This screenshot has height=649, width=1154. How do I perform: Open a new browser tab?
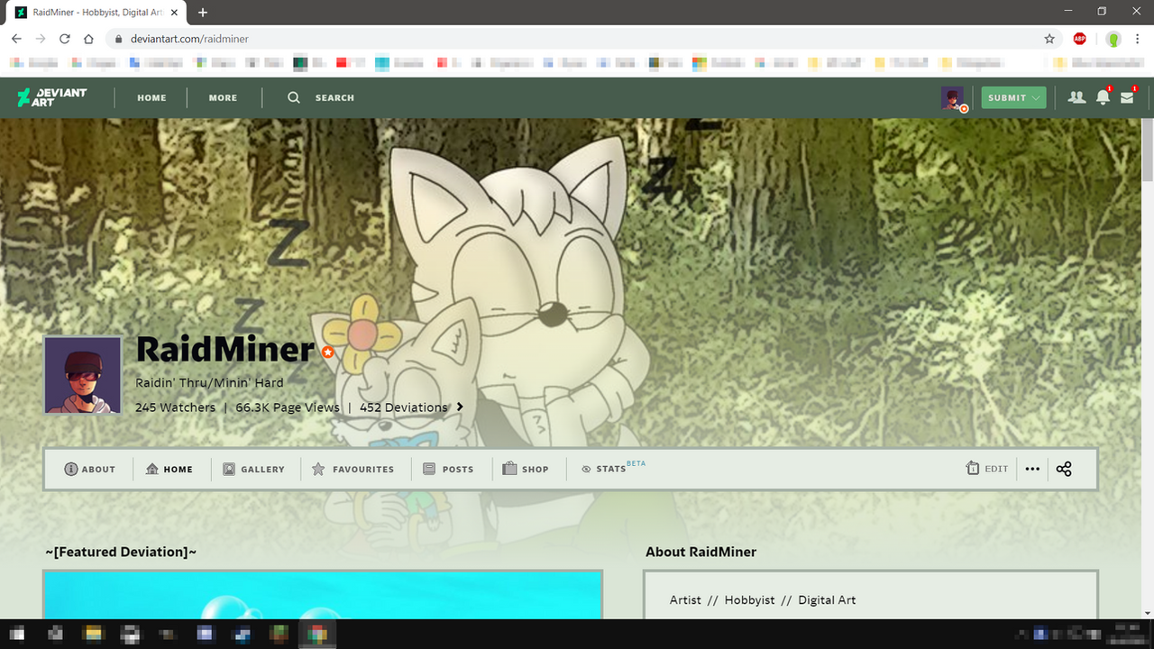(203, 13)
